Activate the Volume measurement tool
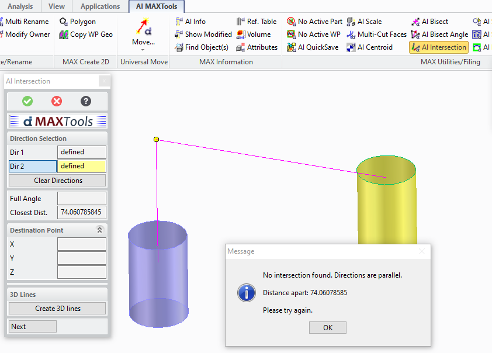The width and height of the screenshot is (492, 353). (258, 34)
